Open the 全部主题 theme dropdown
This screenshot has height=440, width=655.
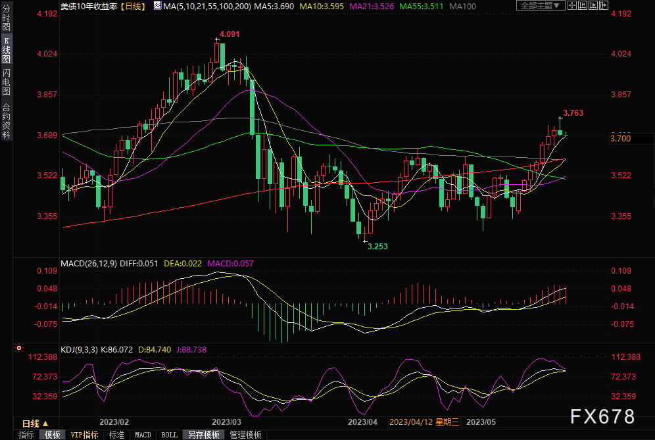[541, 5]
